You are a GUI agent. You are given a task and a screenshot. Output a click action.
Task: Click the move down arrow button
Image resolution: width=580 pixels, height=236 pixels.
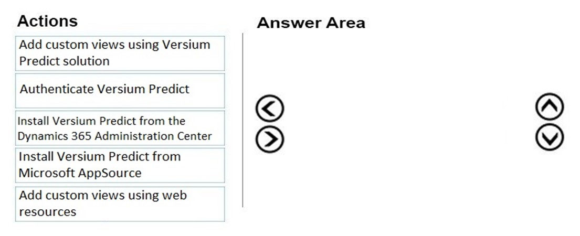pos(550,137)
